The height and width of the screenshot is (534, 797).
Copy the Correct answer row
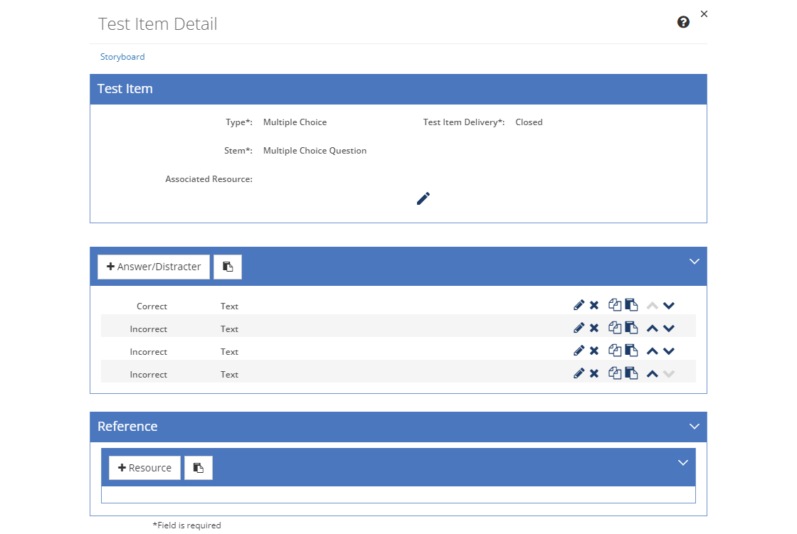click(615, 305)
